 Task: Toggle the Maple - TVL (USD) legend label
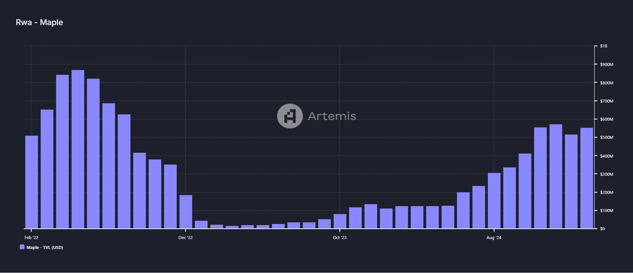[x=45, y=247]
